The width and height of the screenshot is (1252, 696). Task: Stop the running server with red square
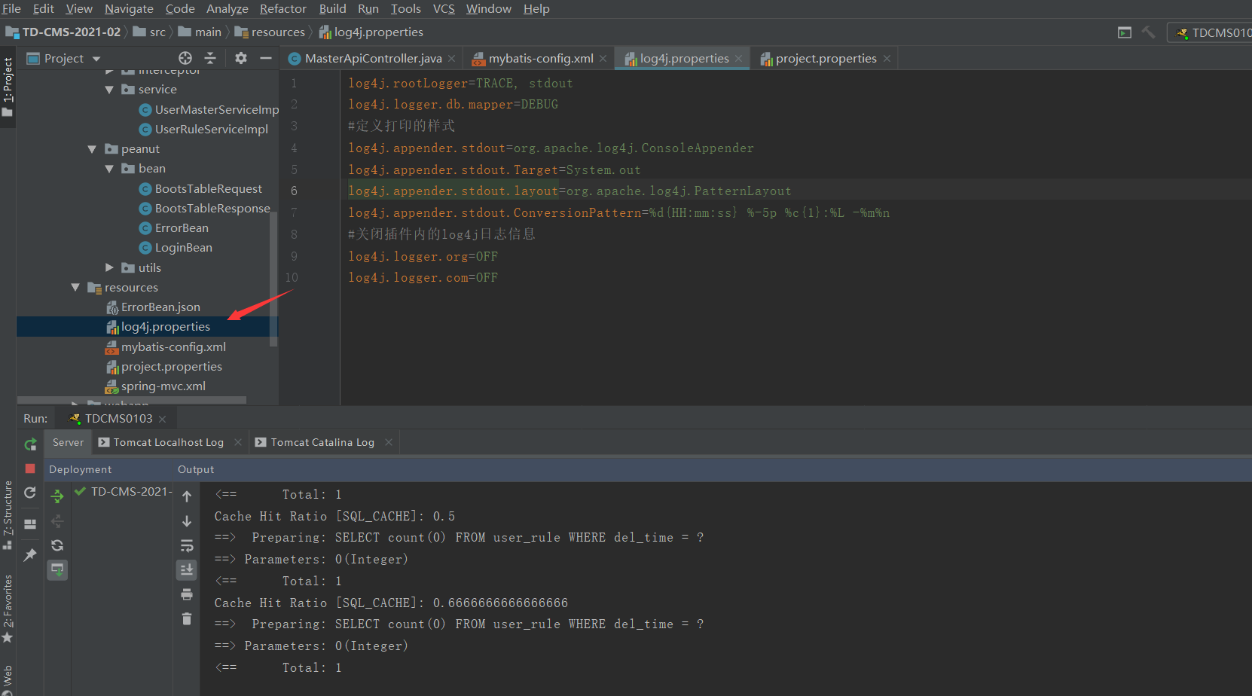(30, 469)
